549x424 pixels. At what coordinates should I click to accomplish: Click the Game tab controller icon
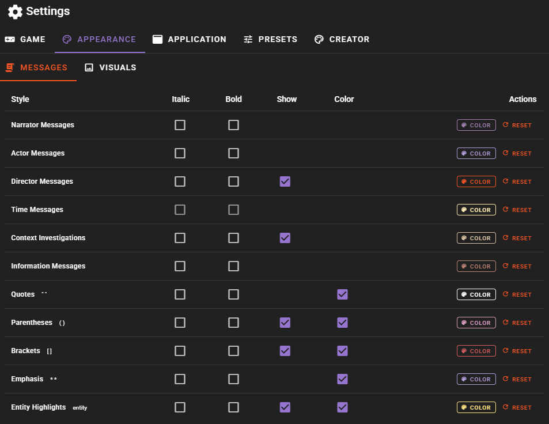click(x=10, y=39)
